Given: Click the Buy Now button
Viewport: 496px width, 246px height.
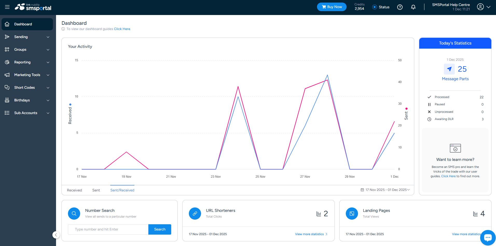Looking at the screenshot, I should (x=332, y=7).
